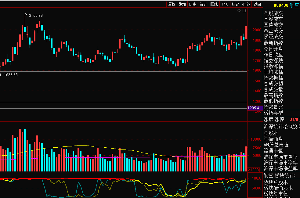Click the 沪深统计 section header
The height and width of the screenshot is (198, 300).
(281, 126)
